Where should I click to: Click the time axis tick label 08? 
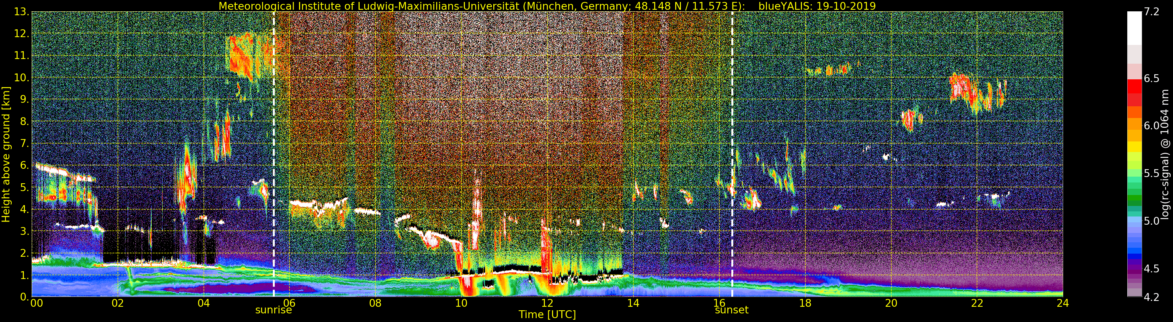(x=375, y=303)
